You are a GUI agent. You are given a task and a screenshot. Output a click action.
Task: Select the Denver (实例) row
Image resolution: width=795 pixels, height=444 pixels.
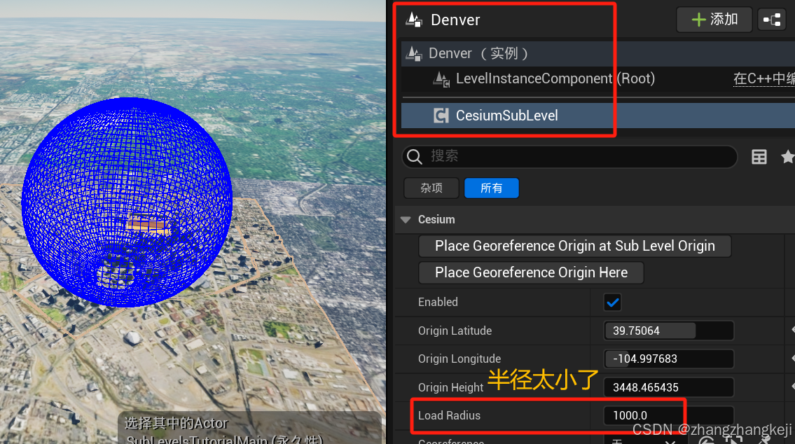click(x=598, y=53)
